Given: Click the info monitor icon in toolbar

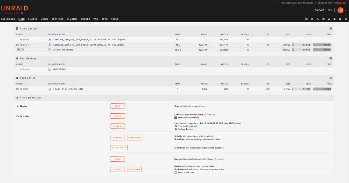Looking at the screenshot, I should coord(329,19).
